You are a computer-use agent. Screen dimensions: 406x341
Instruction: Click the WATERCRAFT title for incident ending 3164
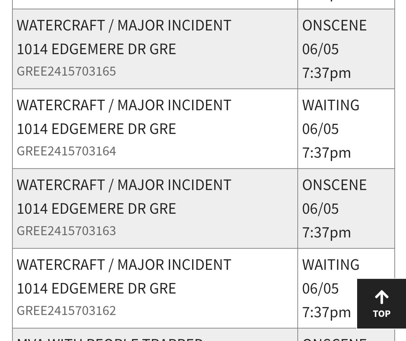[124, 105]
